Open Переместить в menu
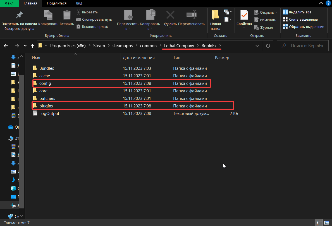The width and height of the screenshot is (332, 226). (x=128, y=20)
